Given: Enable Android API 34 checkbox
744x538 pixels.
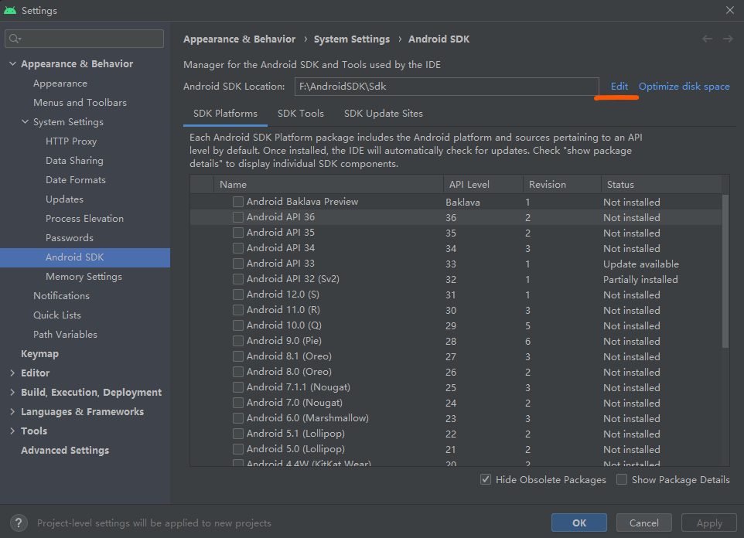Looking at the screenshot, I should click(x=238, y=248).
